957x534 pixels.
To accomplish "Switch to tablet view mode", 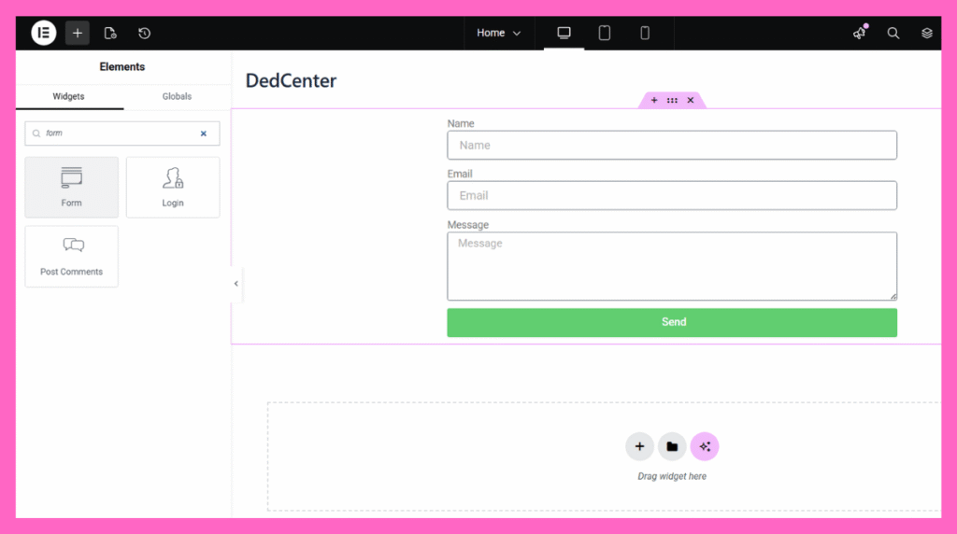I will coord(605,33).
